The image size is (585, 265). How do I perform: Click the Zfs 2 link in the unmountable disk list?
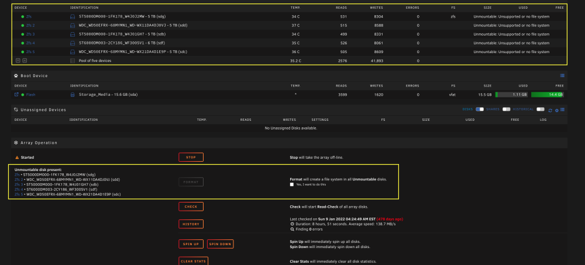[x=19, y=179]
